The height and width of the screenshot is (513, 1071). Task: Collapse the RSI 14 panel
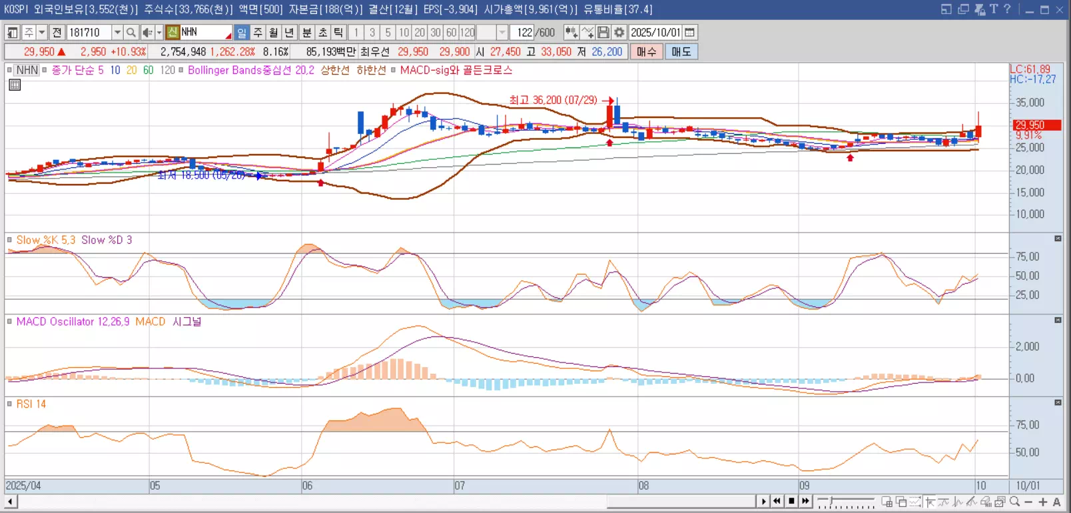tap(1058, 402)
